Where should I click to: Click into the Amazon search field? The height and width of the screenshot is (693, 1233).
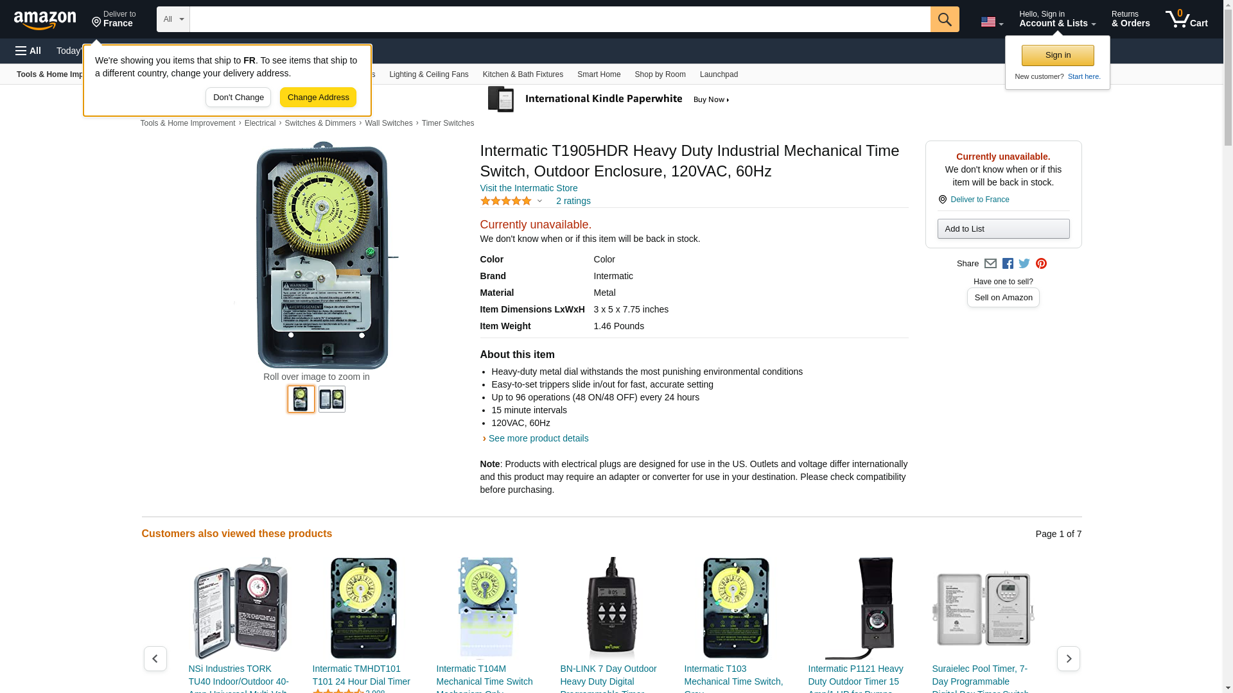point(560,19)
